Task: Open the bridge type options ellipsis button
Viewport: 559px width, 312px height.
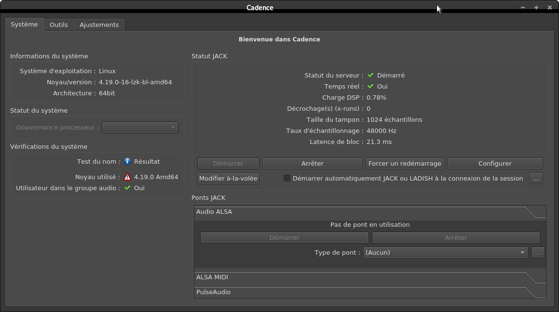Action: [538, 252]
